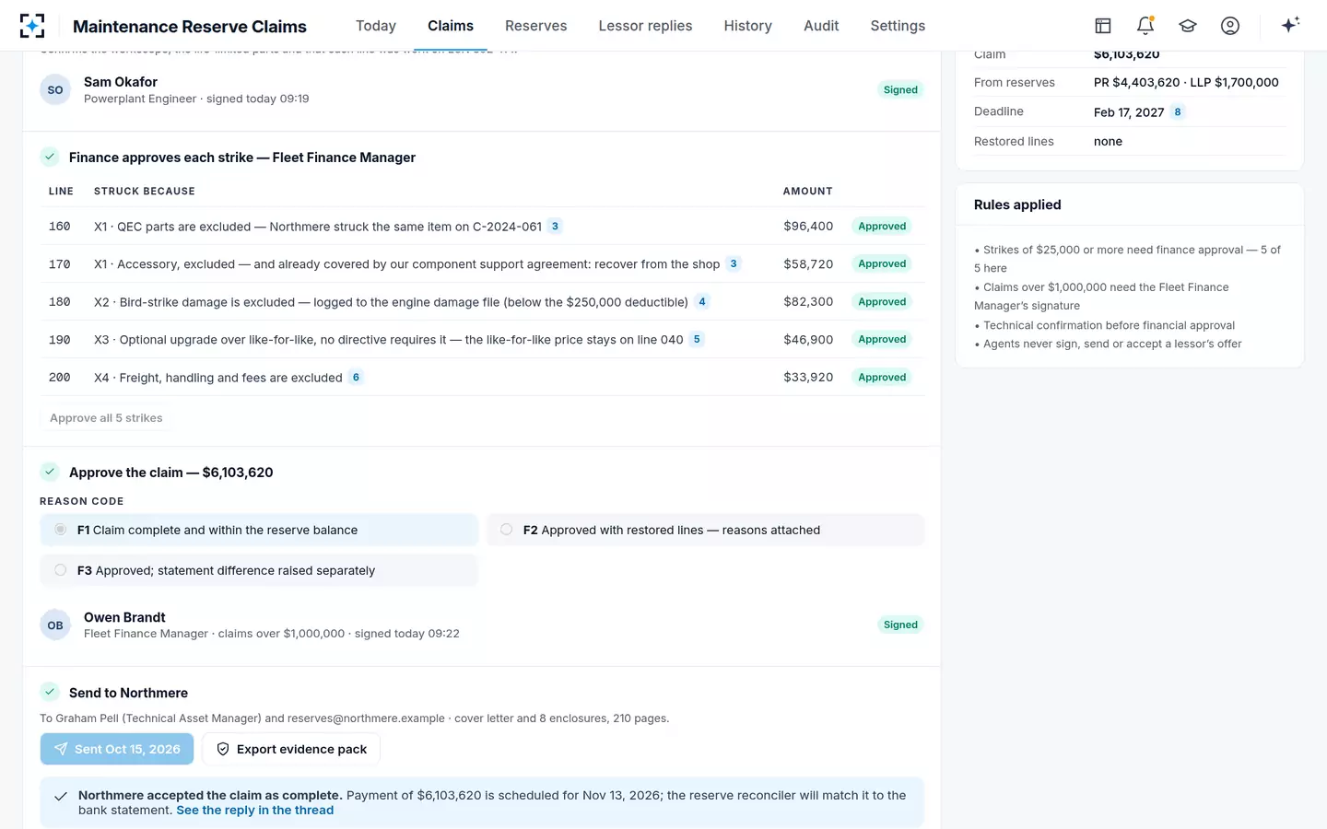The height and width of the screenshot is (829, 1327).
Task: Open the History tab
Action: pos(748,26)
